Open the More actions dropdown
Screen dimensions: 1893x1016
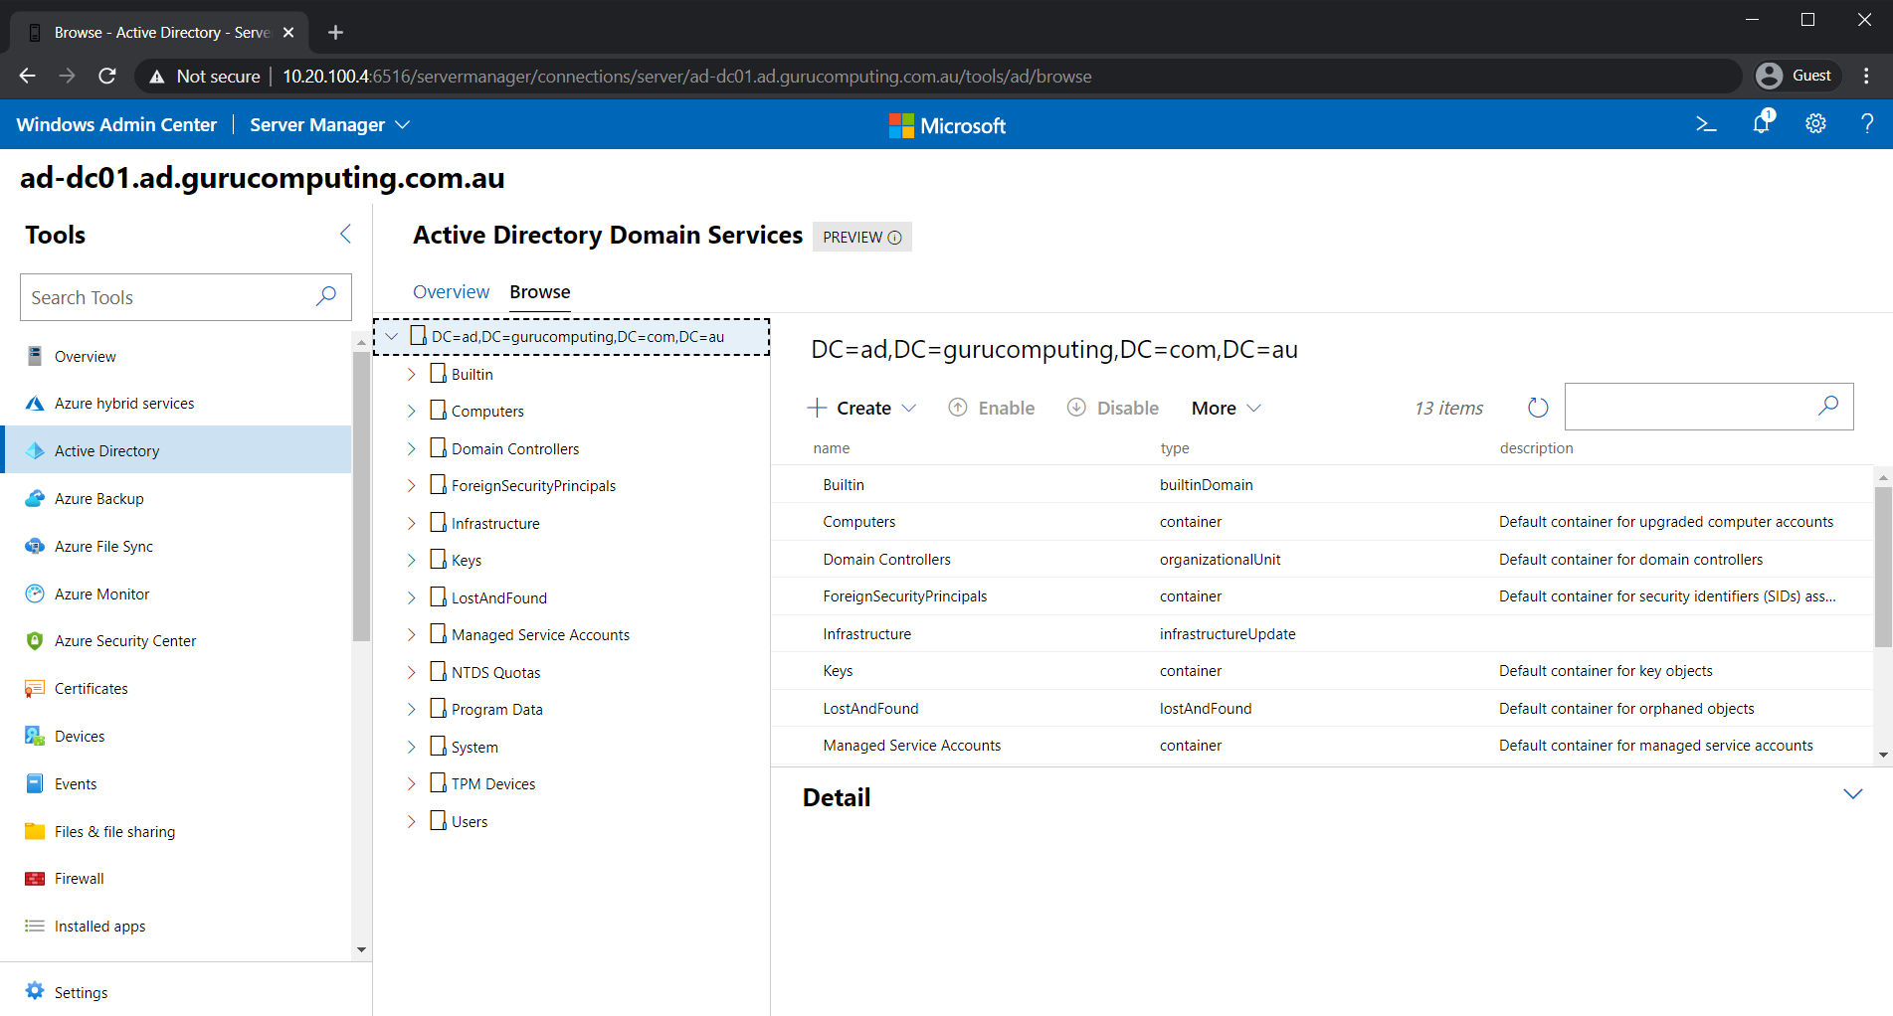[x=1227, y=408]
